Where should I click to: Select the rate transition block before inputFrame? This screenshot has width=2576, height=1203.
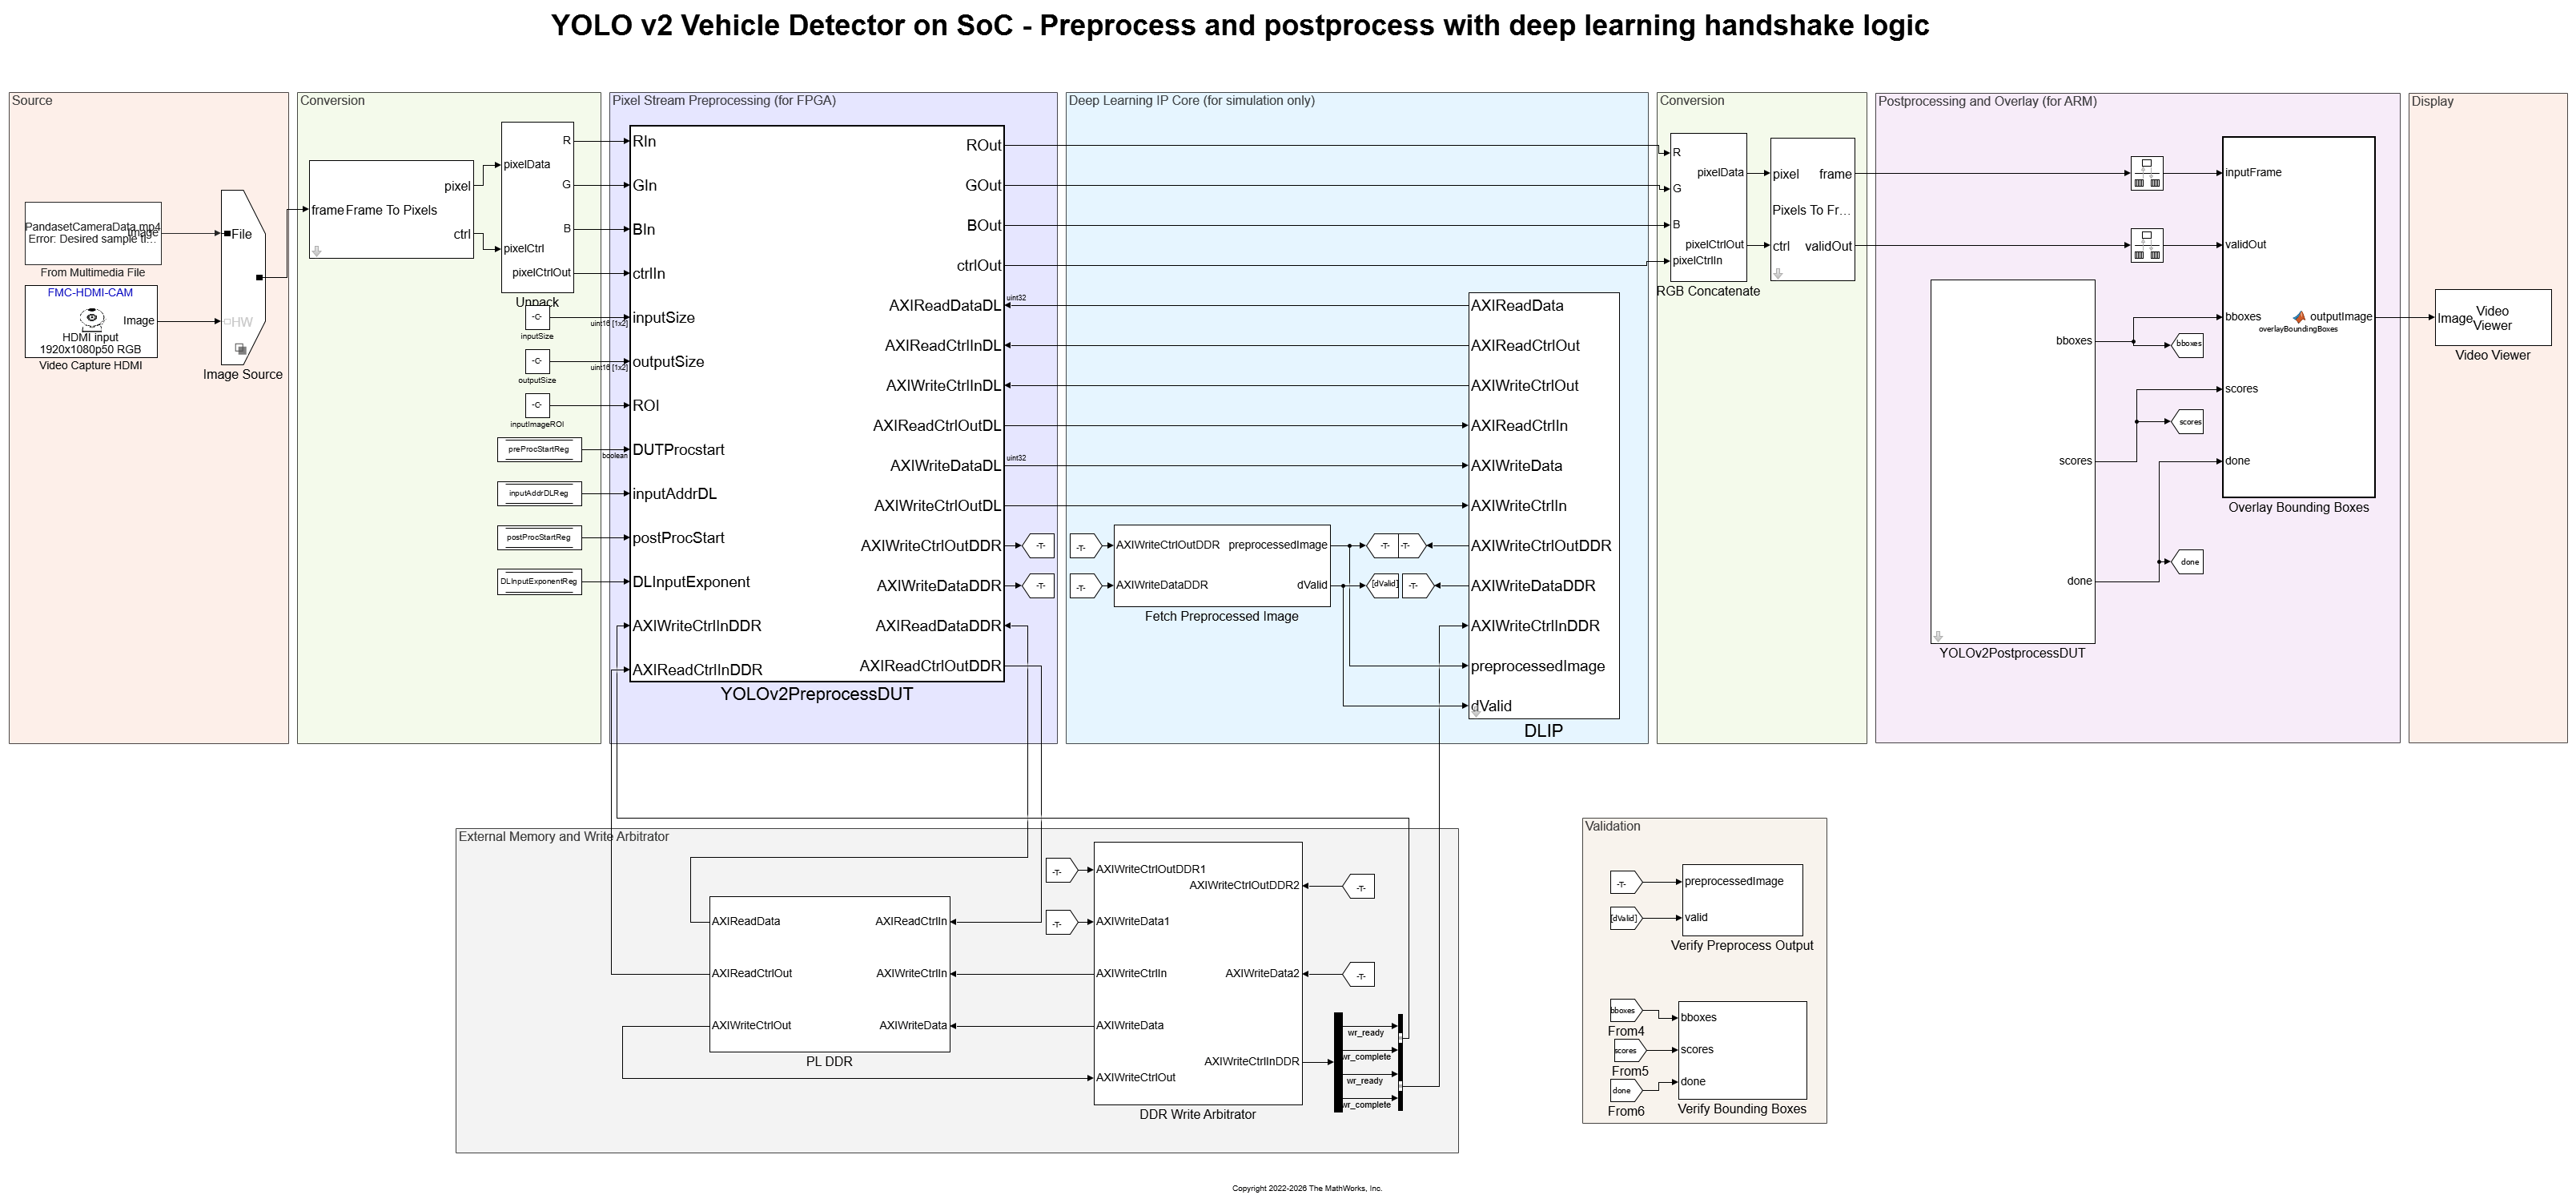pyautogui.click(x=2147, y=174)
